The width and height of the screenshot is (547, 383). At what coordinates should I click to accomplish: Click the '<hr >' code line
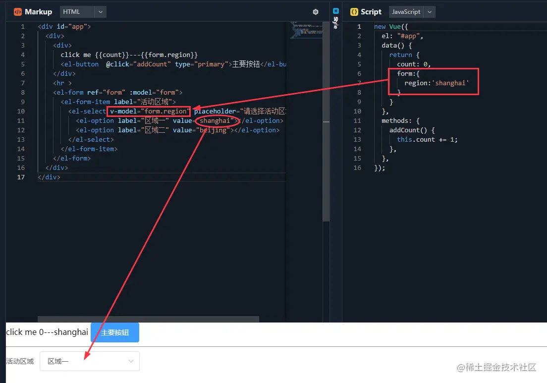[62, 83]
